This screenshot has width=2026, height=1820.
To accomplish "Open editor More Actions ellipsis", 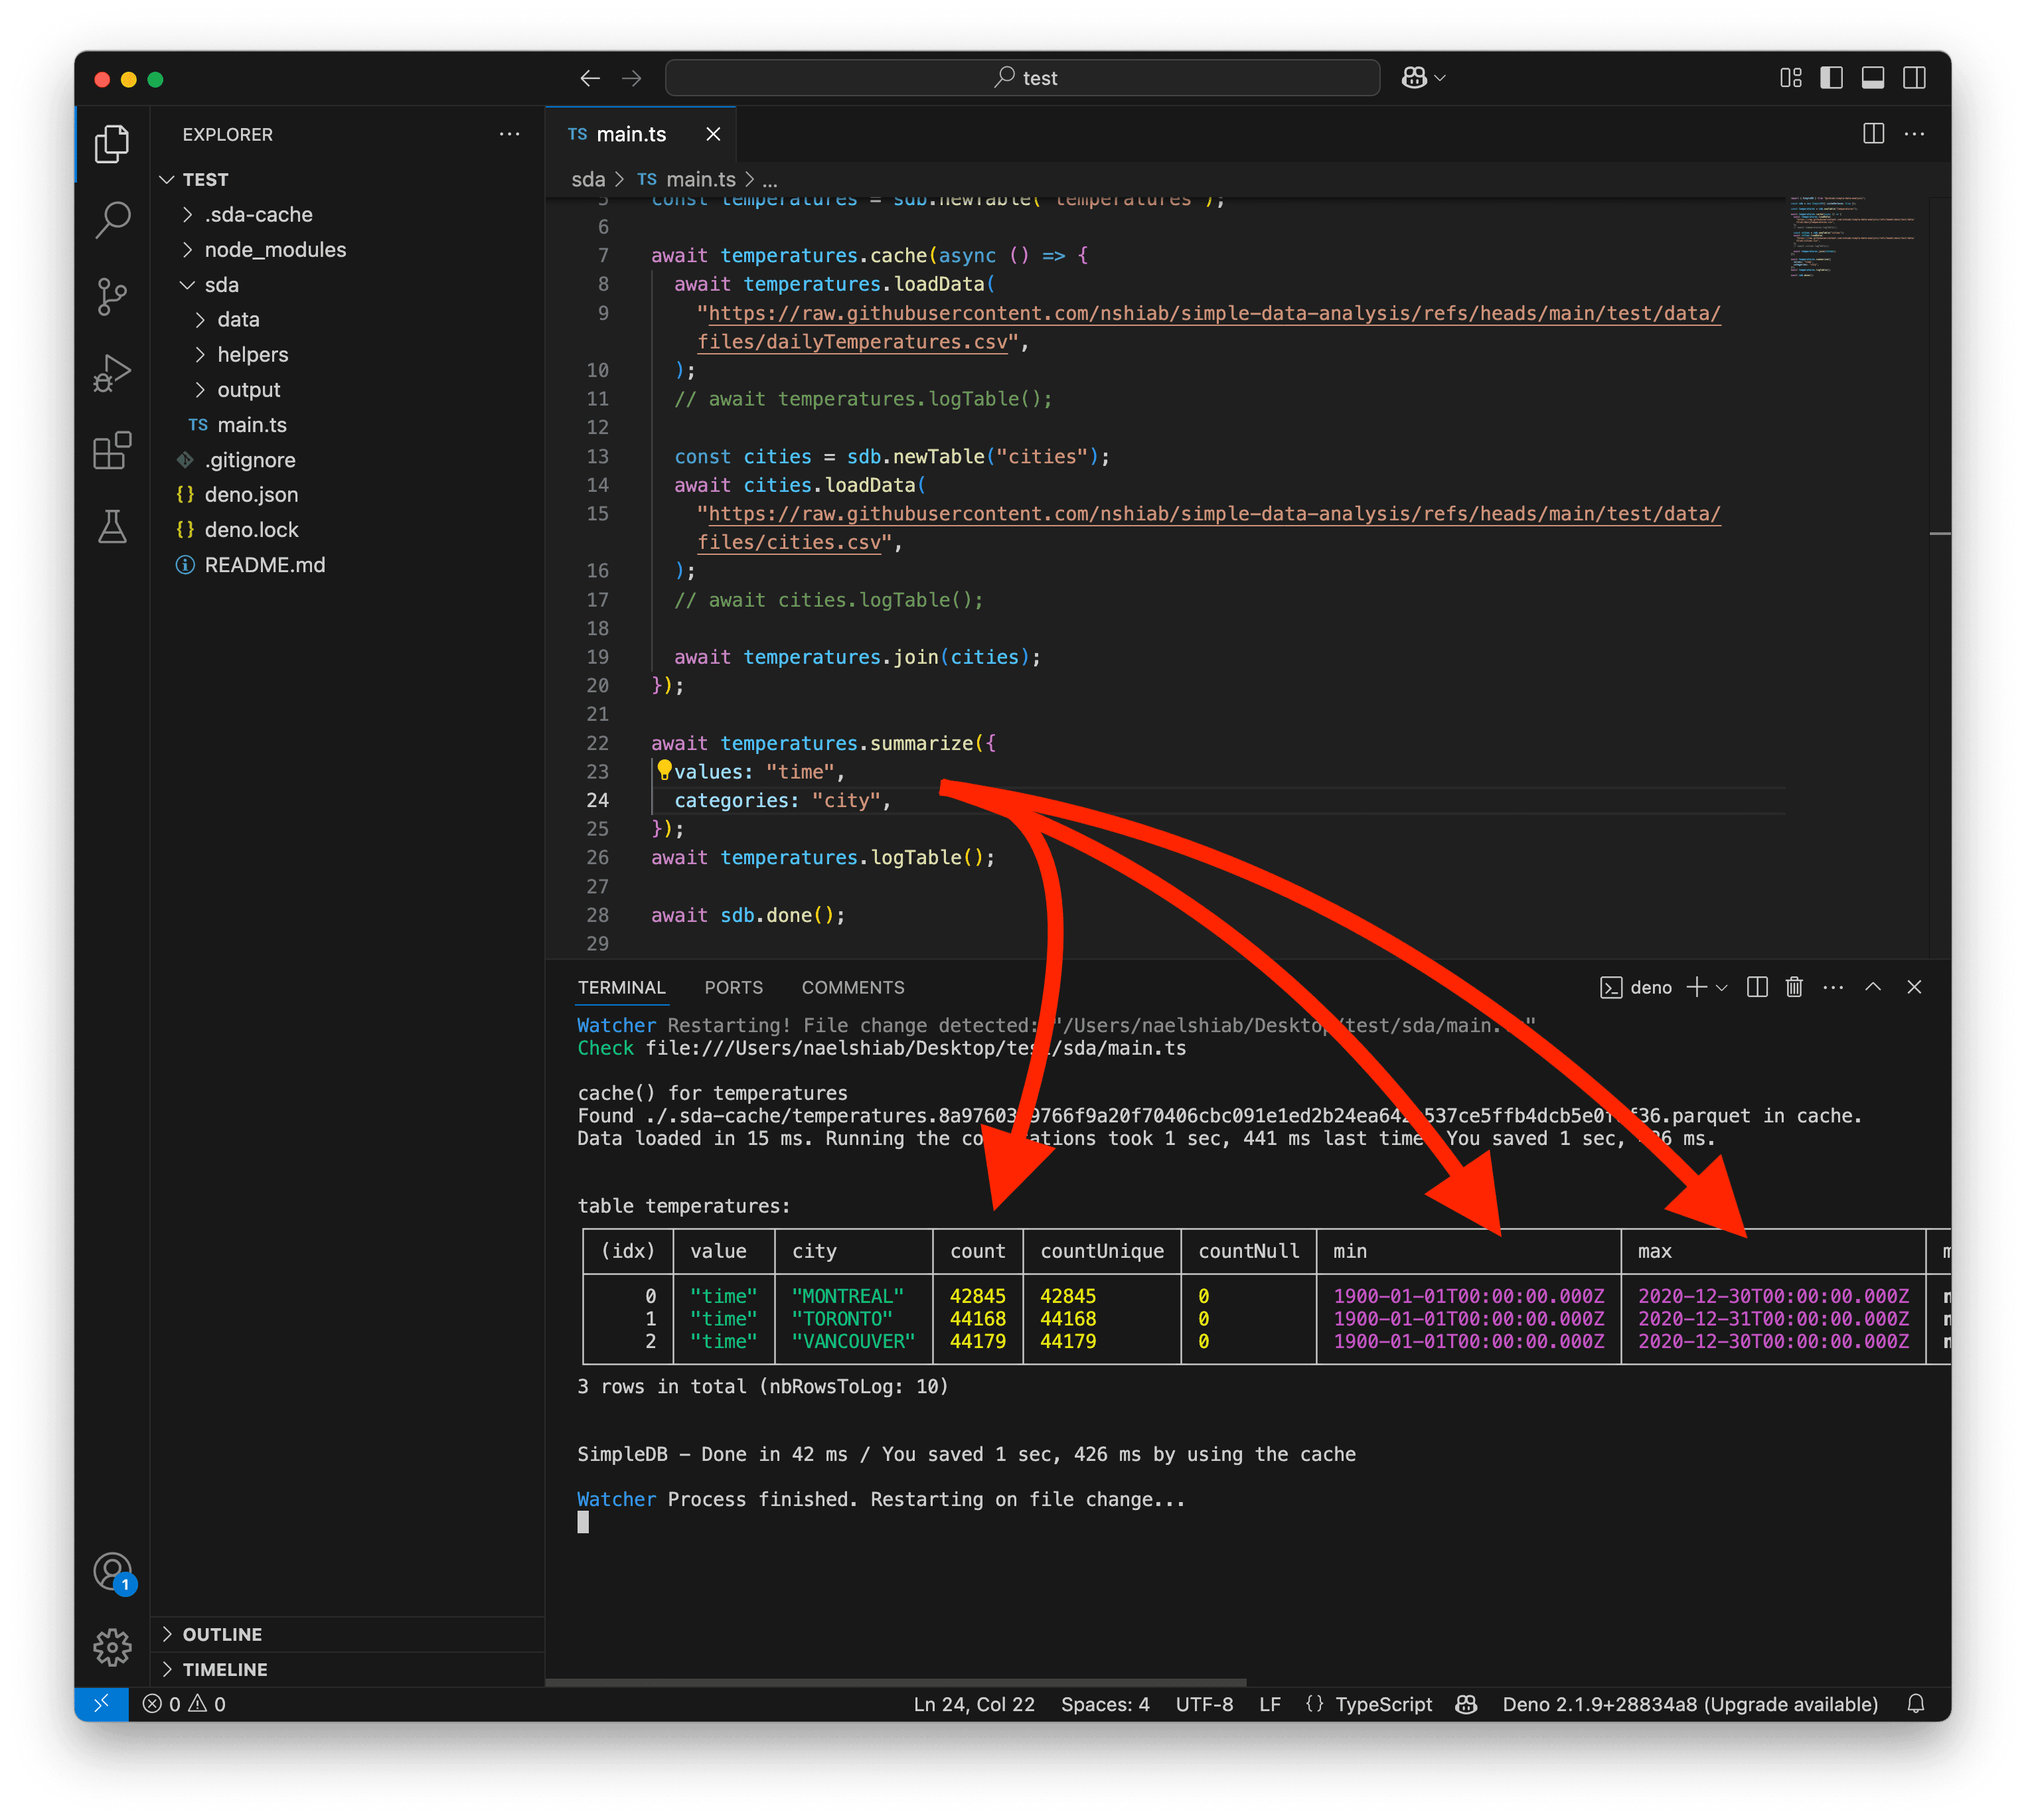I will pos(1914,134).
